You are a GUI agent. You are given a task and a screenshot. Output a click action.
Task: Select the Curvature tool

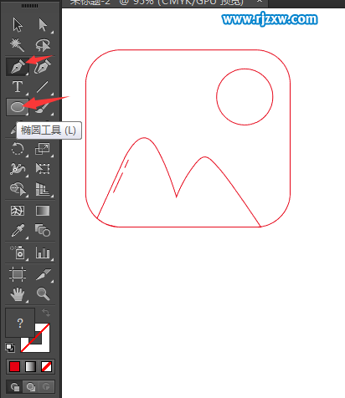(43, 67)
